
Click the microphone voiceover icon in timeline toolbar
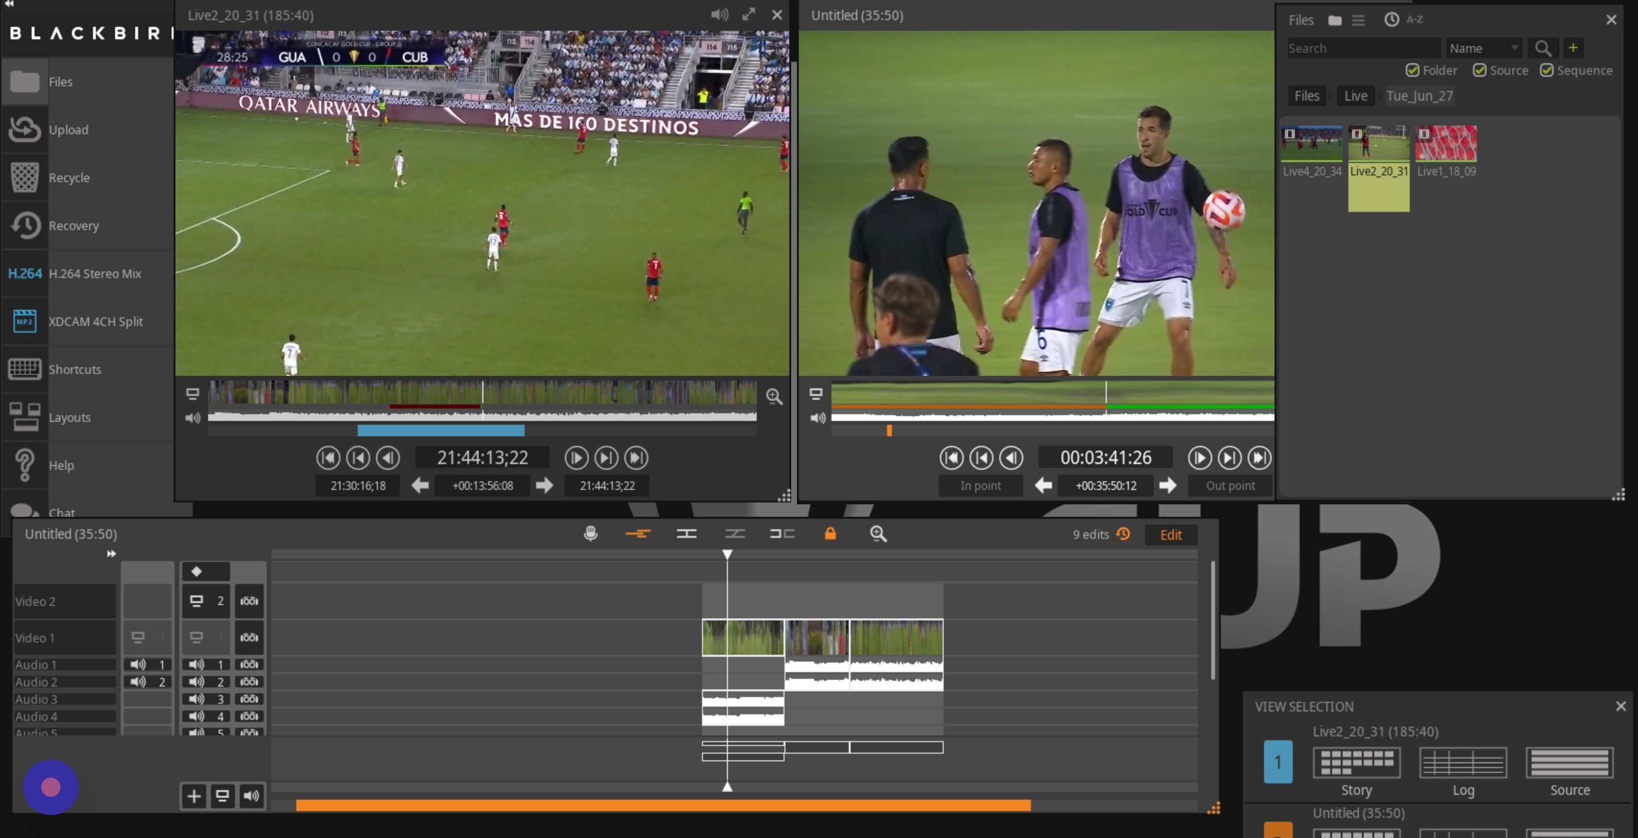pos(590,534)
